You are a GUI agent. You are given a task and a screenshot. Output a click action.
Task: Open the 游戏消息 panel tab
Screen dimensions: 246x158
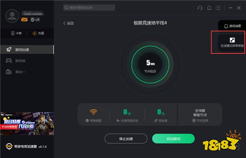pyautogui.click(x=232, y=26)
